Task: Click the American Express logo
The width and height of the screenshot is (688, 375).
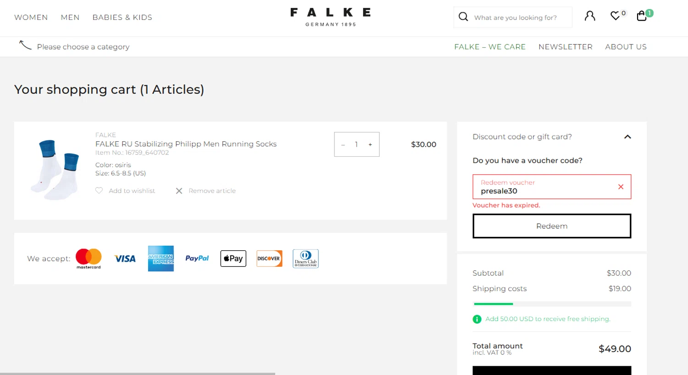Action: [161, 259]
